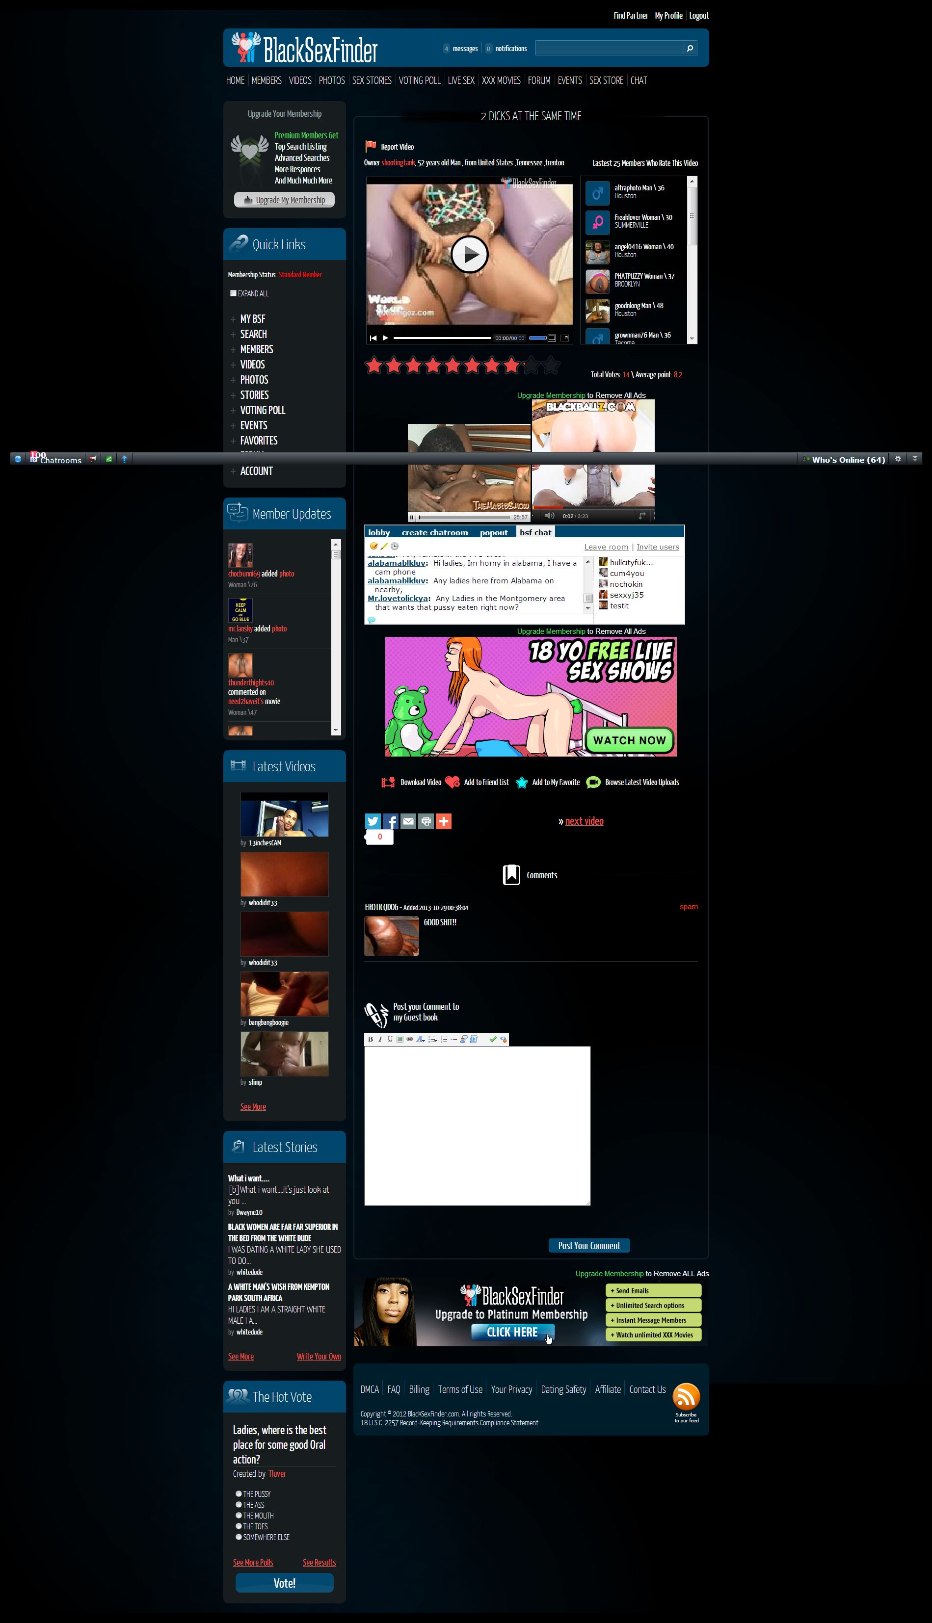Click Logout link at top
The image size is (932, 1623).
coord(699,15)
